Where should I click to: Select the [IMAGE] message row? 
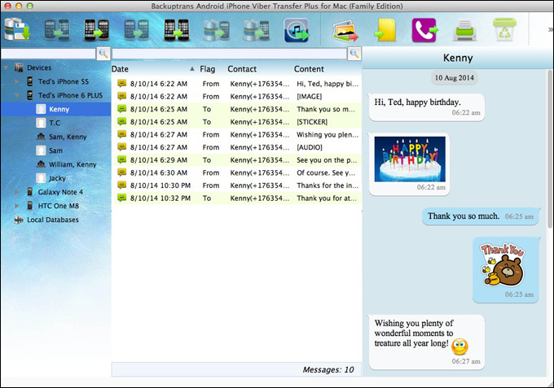[237, 96]
